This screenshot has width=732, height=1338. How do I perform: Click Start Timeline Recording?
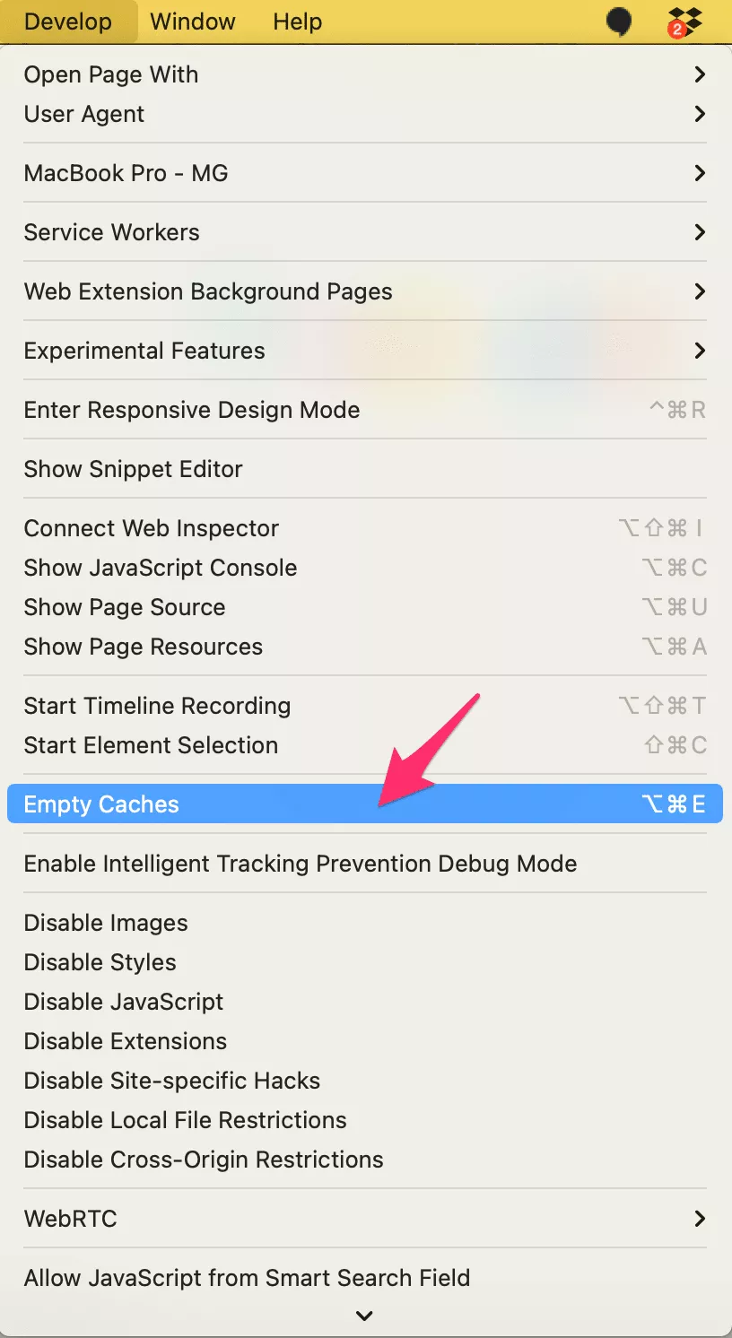click(x=158, y=706)
